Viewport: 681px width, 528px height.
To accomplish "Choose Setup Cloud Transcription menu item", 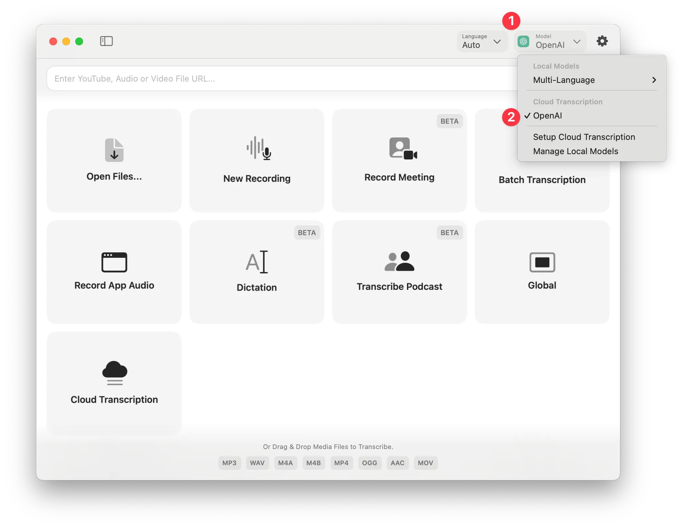I will (x=584, y=137).
